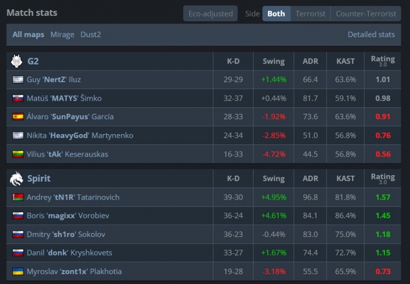Screen dimensions: 410x284
Task: Click the flag icon next to NertZ
Action: (17, 80)
